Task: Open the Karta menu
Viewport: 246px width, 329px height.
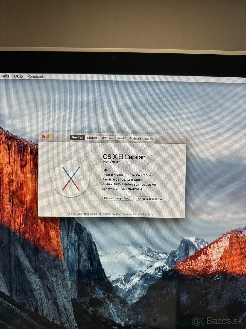Action: [5, 76]
